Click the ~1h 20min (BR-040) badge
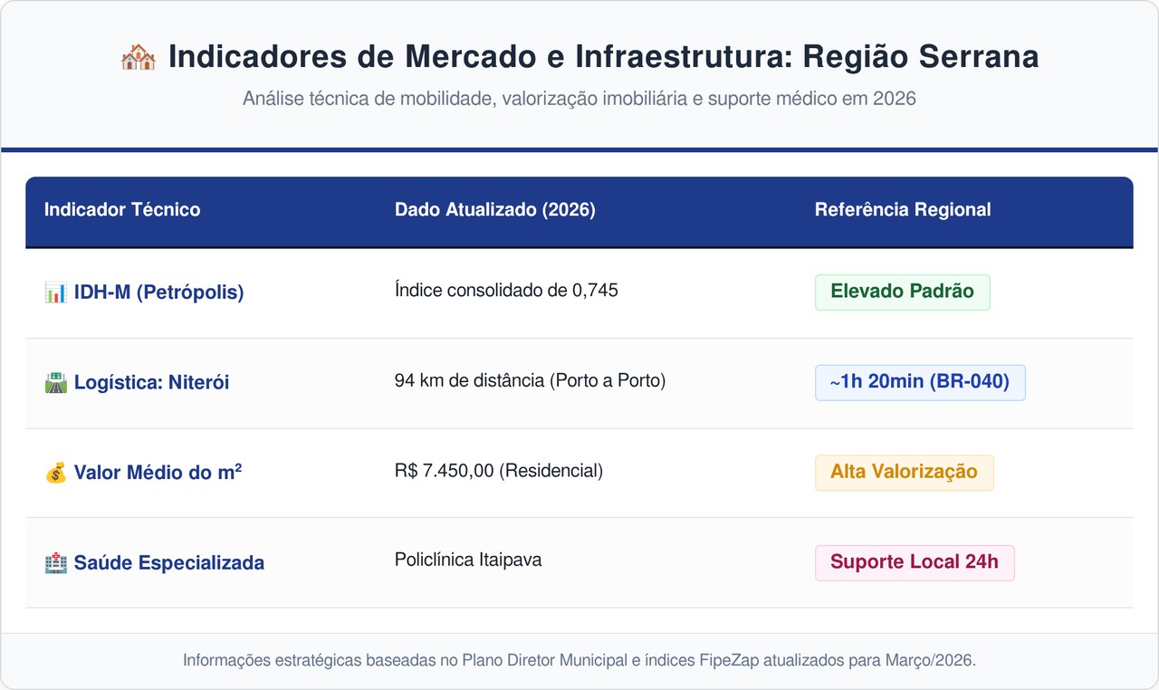The width and height of the screenshot is (1159, 690). 919,382
